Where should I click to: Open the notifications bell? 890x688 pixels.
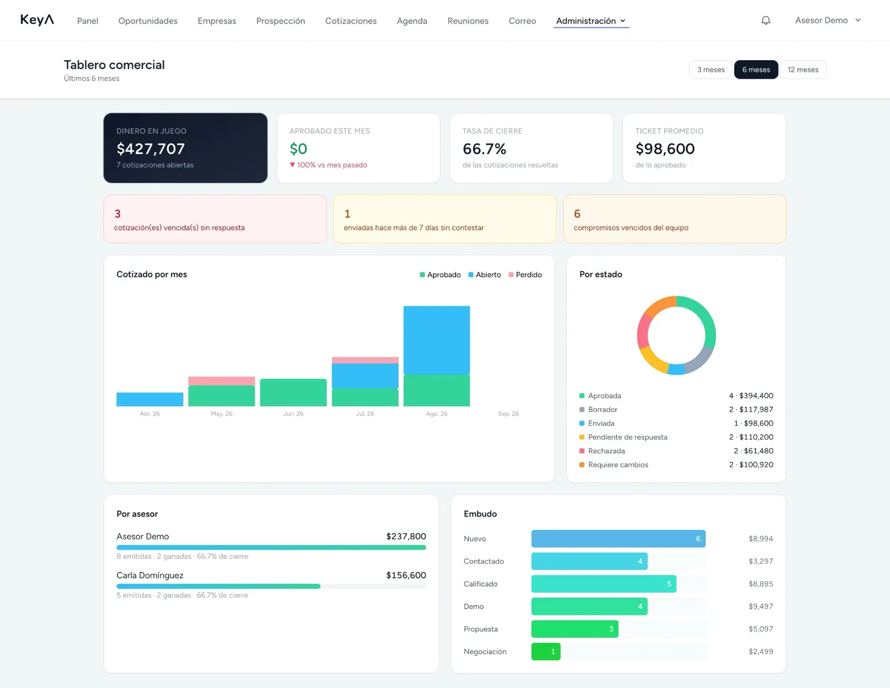[x=766, y=21]
